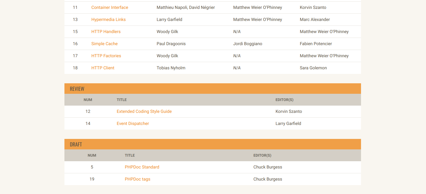Click the DRAFT section header
Image resolution: width=426 pixels, height=194 pixels.
[x=76, y=144]
